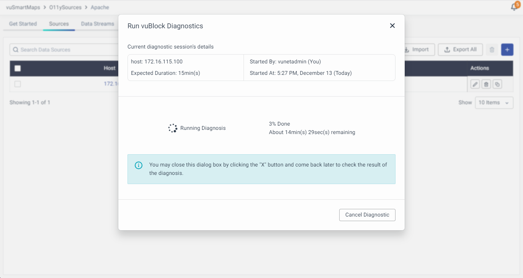Go to O11ySources in the breadcrumb

pyautogui.click(x=65, y=7)
